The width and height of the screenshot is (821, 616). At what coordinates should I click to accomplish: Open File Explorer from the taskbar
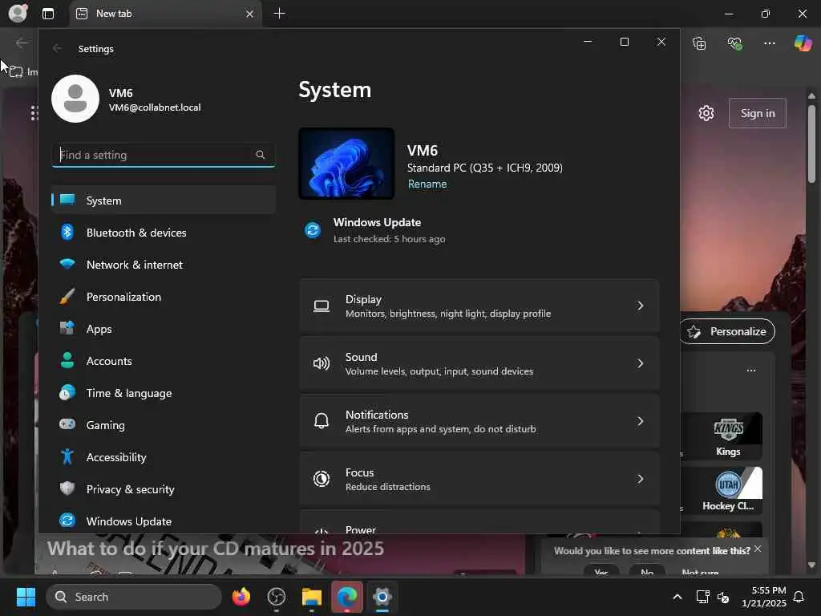click(x=312, y=597)
